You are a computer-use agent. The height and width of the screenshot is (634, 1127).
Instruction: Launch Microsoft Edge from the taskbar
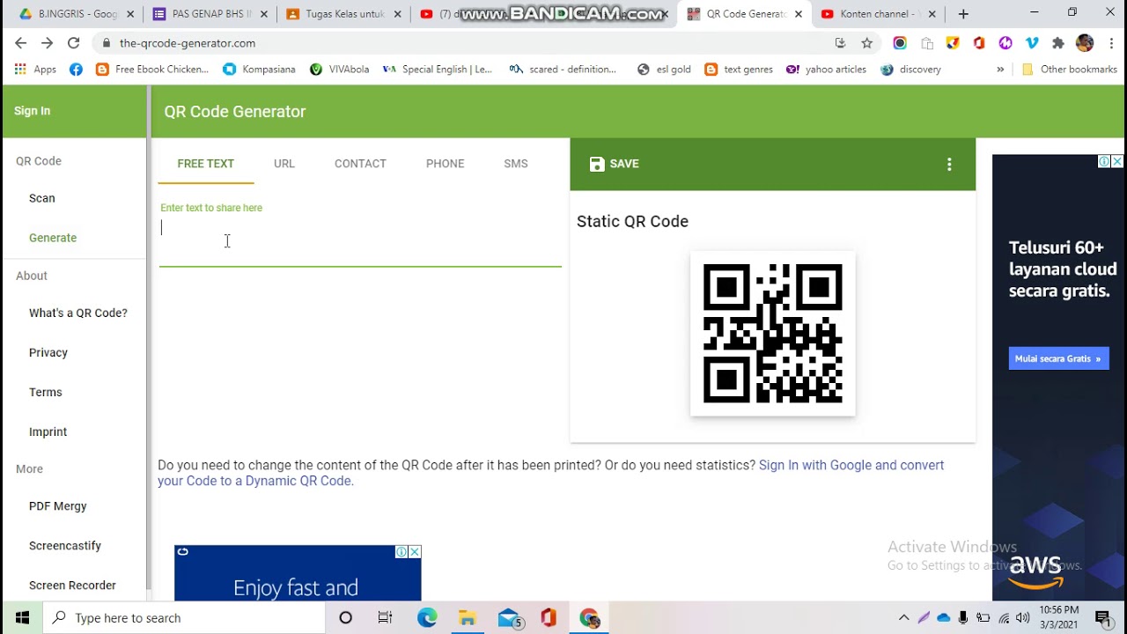[427, 618]
